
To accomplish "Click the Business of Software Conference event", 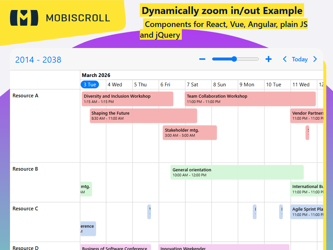I will click(x=116, y=248).
